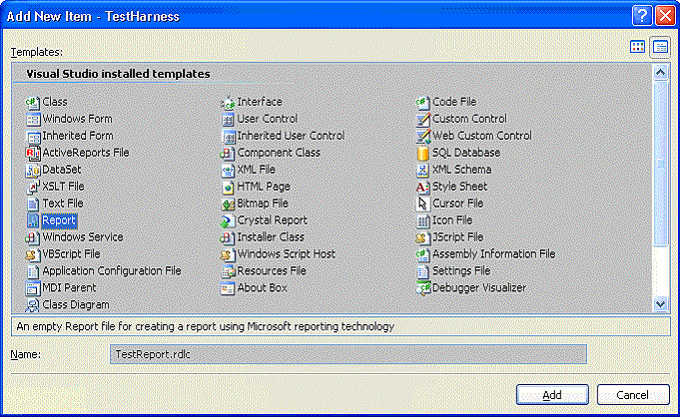The image size is (680, 418).
Task: Select the DataSet template icon
Action: [x=33, y=170]
